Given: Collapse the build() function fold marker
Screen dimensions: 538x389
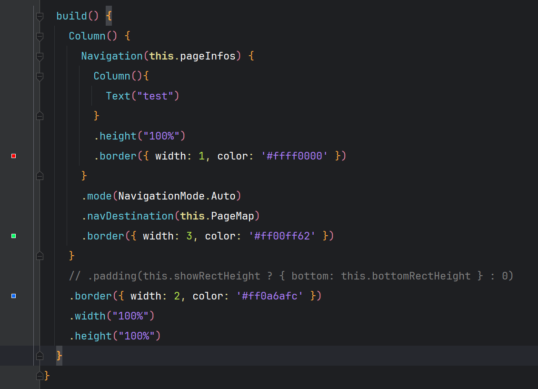Looking at the screenshot, I should pos(40,17).
